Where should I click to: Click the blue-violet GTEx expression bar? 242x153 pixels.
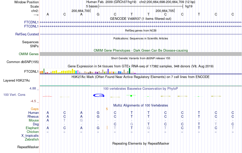pyautogui.click(x=108, y=71)
